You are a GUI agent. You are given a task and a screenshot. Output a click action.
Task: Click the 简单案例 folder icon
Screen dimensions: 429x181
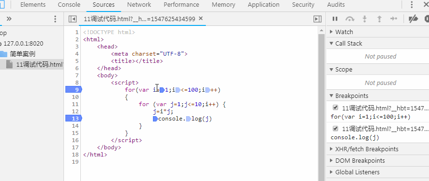[3, 54]
